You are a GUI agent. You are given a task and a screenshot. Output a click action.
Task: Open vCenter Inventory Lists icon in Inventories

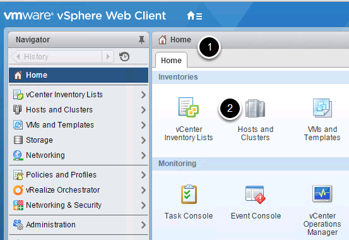[x=189, y=107]
